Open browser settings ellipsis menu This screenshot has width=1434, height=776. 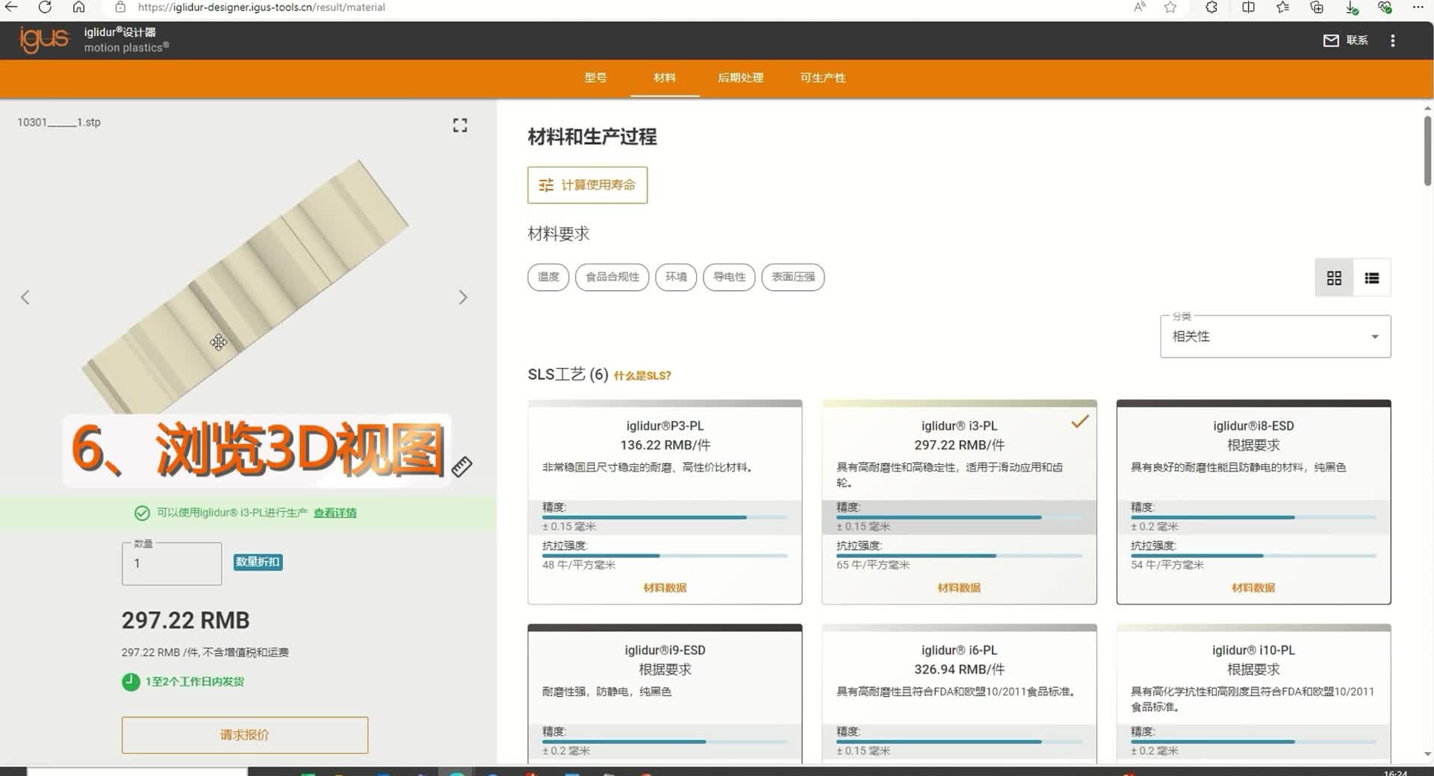[1418, 7]
